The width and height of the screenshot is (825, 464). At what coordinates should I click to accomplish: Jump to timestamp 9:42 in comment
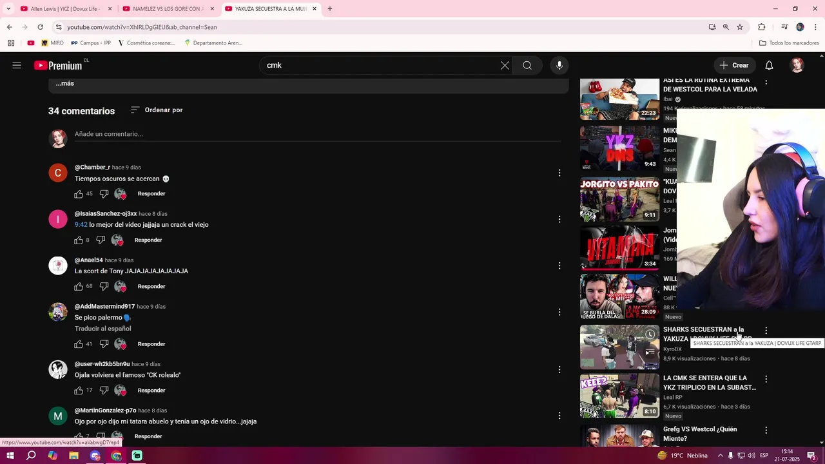click(x=81, y=225)
